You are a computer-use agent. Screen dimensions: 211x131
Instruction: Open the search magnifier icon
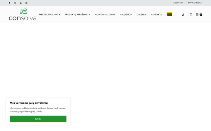click(x=191, y=15)
